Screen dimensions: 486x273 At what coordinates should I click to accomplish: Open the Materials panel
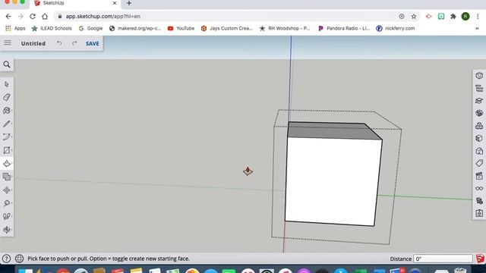coord(479,138)
